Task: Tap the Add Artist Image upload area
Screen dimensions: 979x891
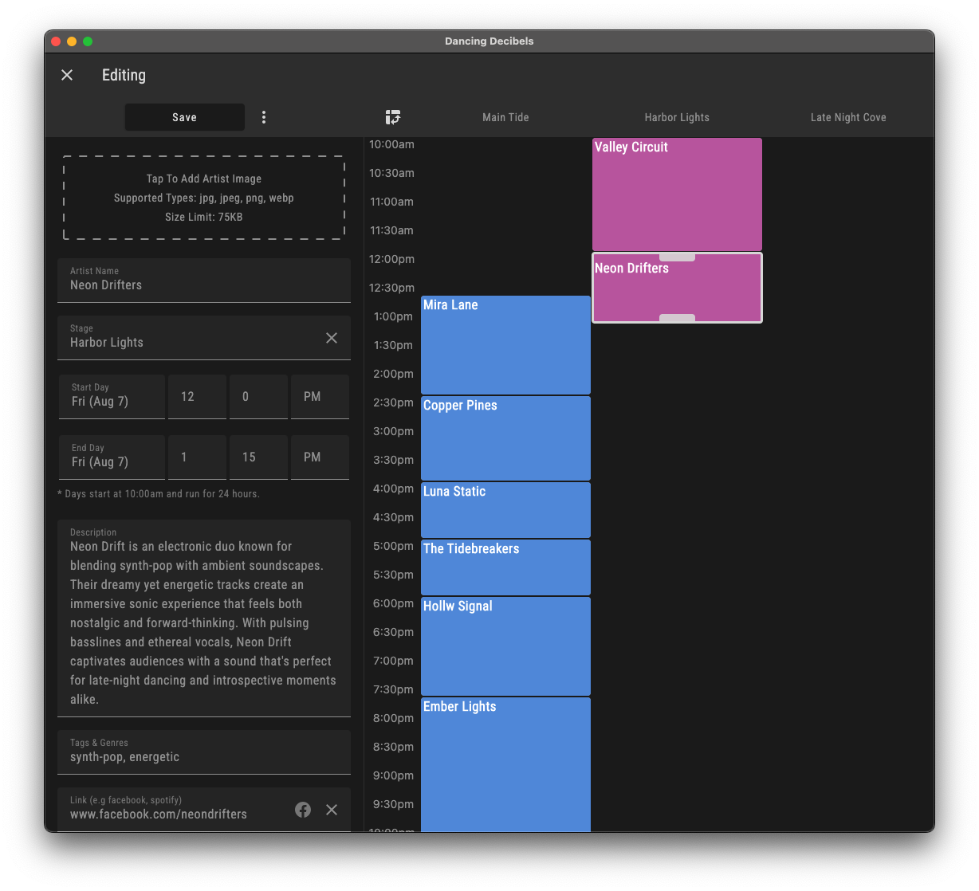Action: click(203, 197)
